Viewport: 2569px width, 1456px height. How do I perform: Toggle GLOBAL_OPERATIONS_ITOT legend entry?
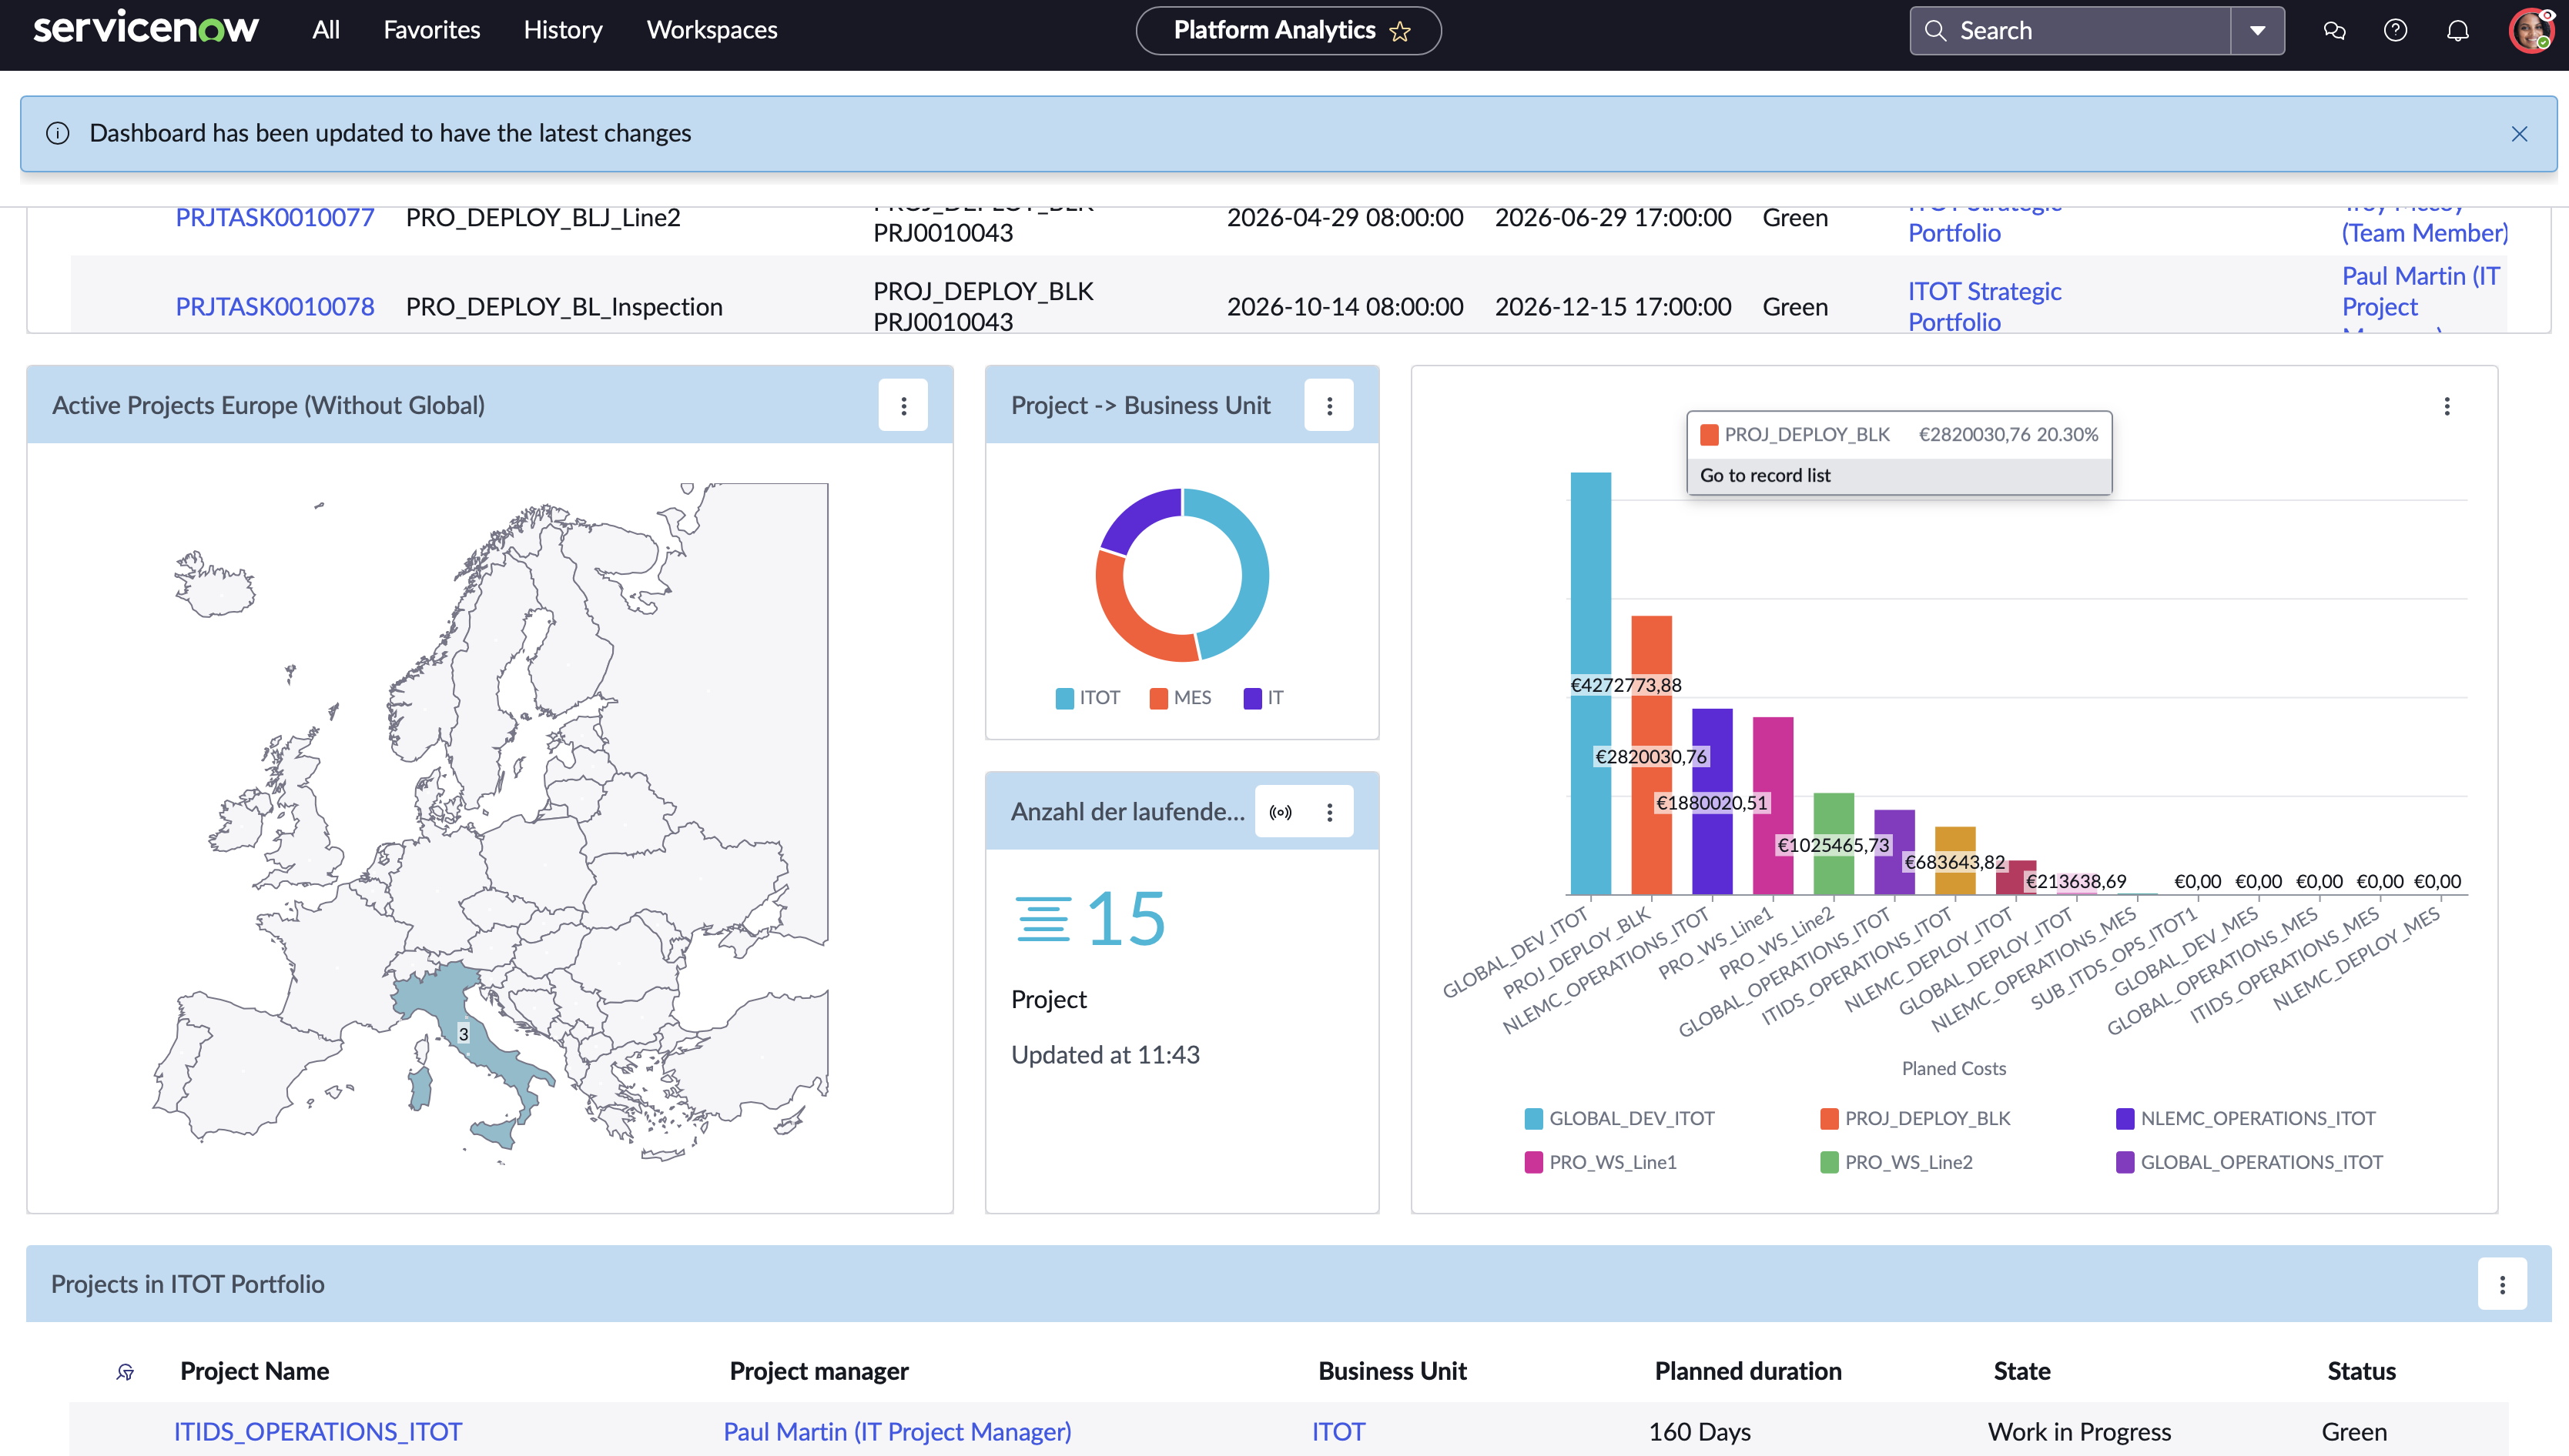point(2250,1163)
